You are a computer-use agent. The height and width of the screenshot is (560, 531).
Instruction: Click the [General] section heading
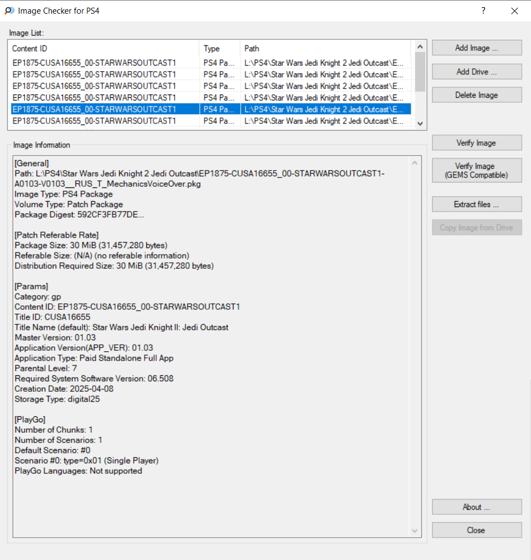(x=32, y=163)
